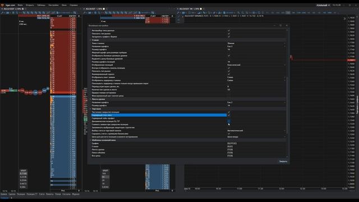Switch to 'Счета' bottom tab

click(x=42, y=194)
